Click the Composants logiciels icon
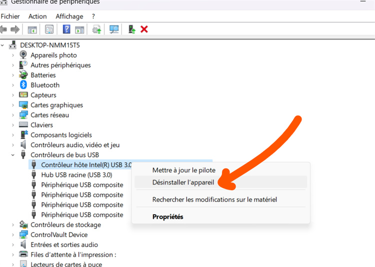The image size is (375, 267). [24, 135]
